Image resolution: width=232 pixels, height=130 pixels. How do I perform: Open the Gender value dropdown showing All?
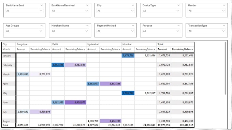point(206,11)
